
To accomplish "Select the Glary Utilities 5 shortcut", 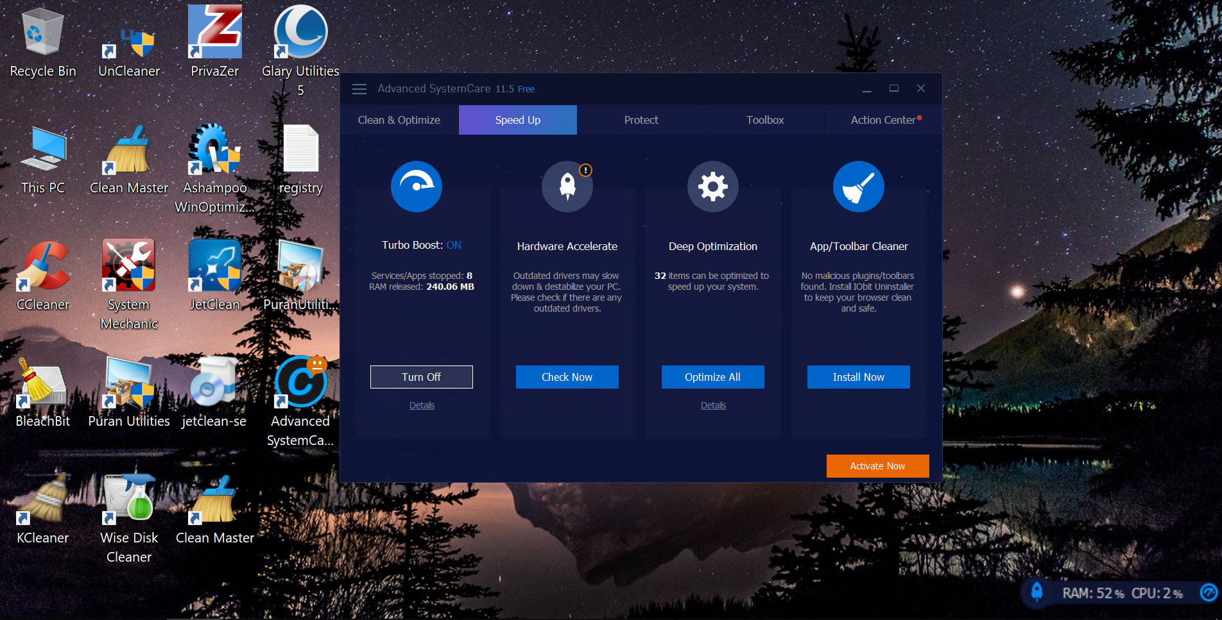I will click(300, 51).
